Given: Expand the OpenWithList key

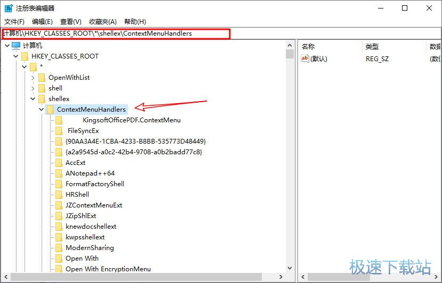Looking at the screenshot, I should point(33,78).
